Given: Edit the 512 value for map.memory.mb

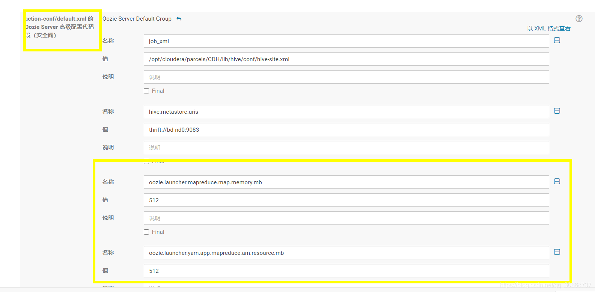Looking at the screenshot, I should pos(346,200).
